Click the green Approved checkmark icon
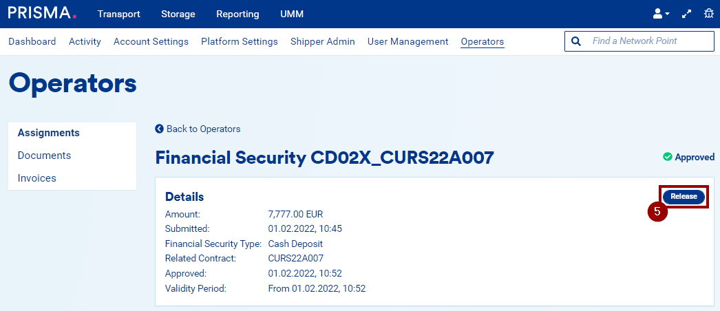 [x=667, y=157]
